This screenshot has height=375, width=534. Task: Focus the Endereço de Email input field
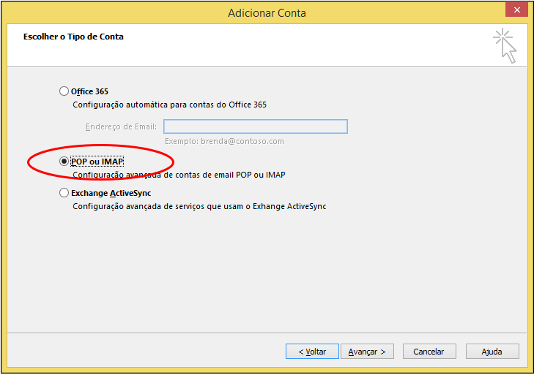tap(256, 126)
